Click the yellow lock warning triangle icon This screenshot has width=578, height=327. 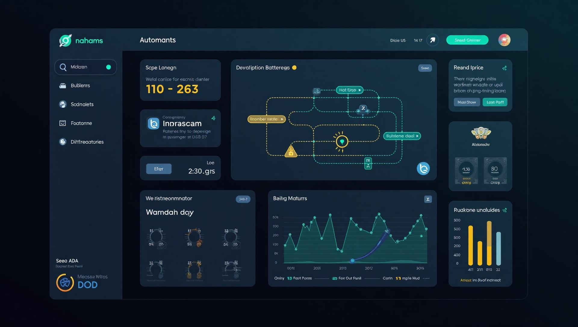click(291, 151)
